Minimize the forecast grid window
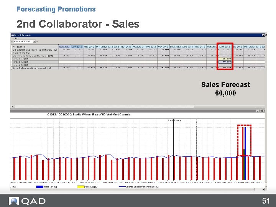Image resolution: width=276 pixels, height=207 pixels. click(x=263, y=35)
